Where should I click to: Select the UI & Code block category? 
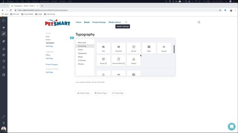pos(85,60)
